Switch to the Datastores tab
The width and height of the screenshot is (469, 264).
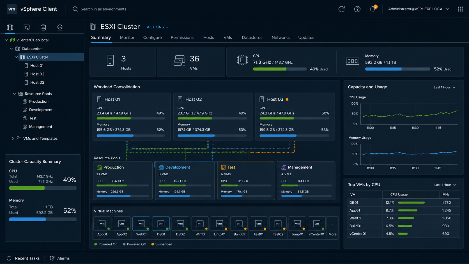coord(252,38)
